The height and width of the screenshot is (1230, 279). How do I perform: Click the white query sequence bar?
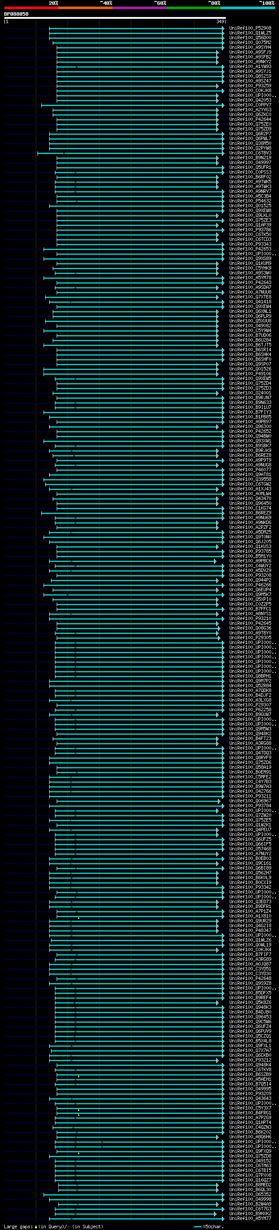coord(115,18)
